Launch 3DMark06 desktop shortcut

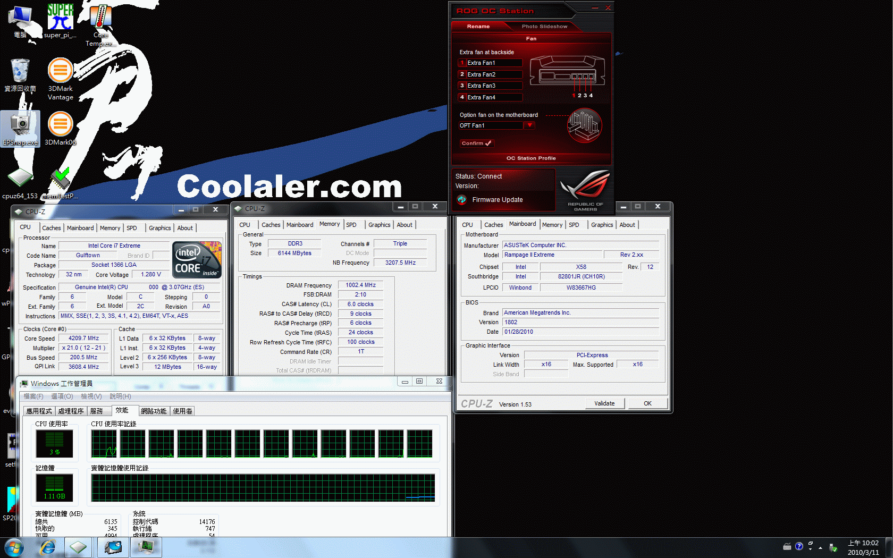point(61,129)
